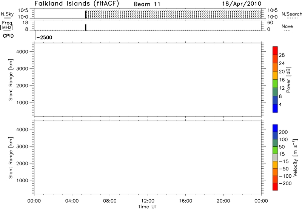Click the '4000' tick on power plot
The image size is (302, 209).
[x=22, y=52]
